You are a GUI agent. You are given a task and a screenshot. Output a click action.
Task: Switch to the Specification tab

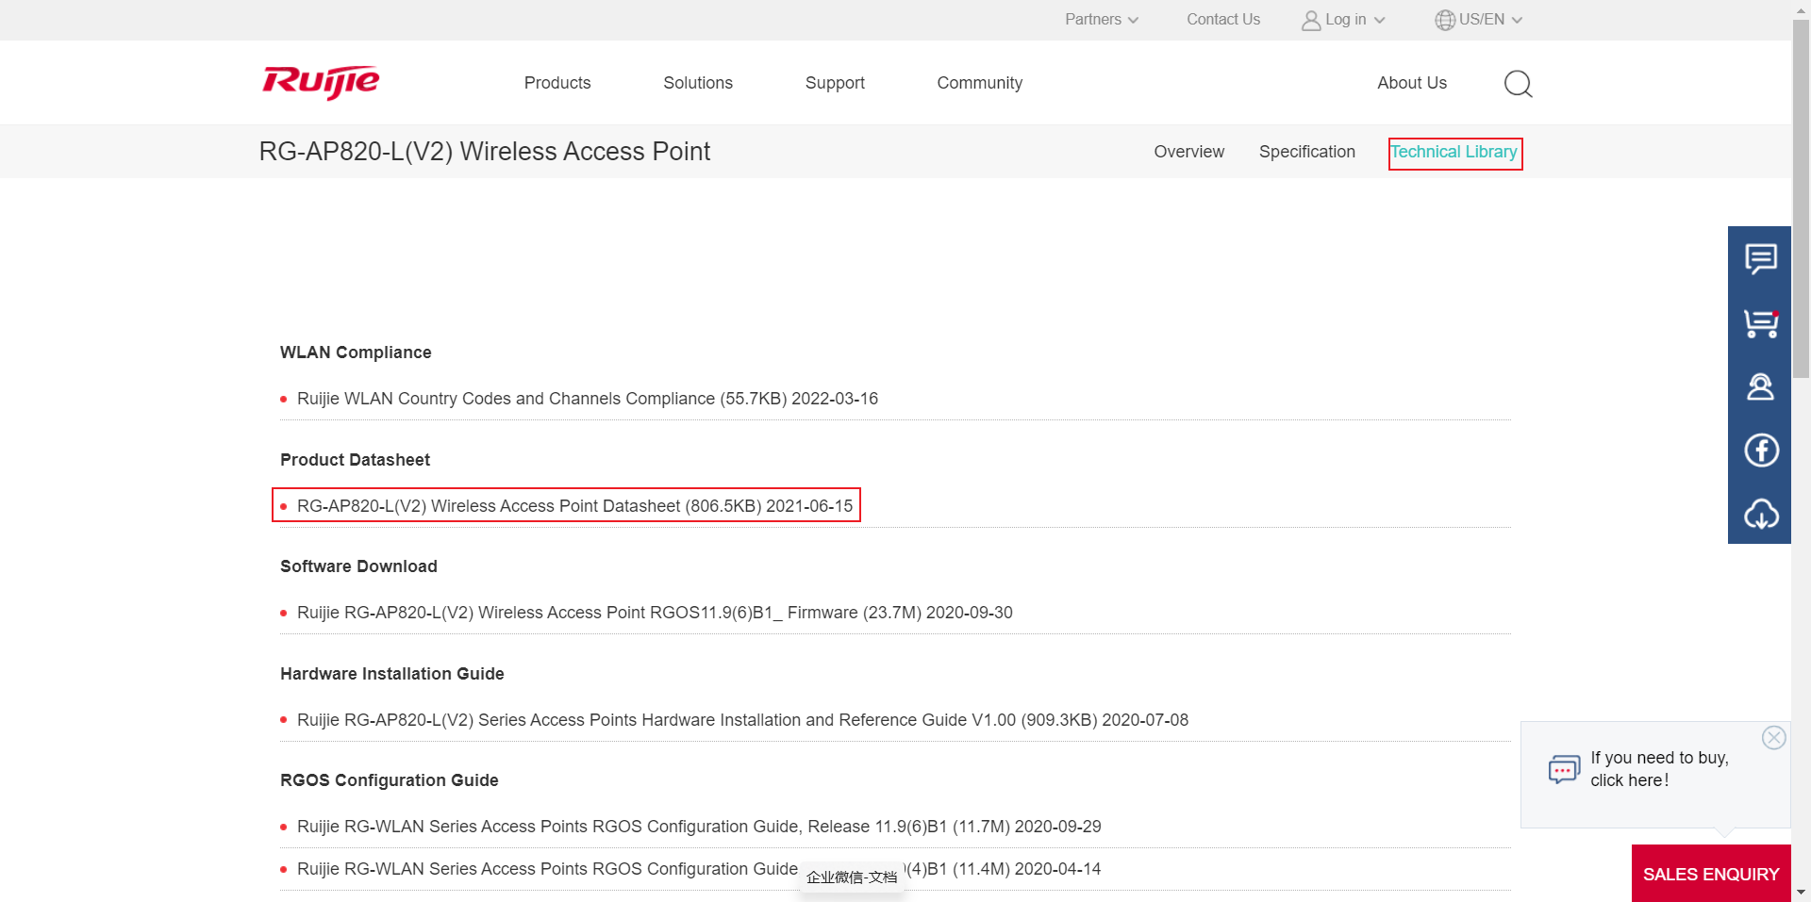[1306, 152]
